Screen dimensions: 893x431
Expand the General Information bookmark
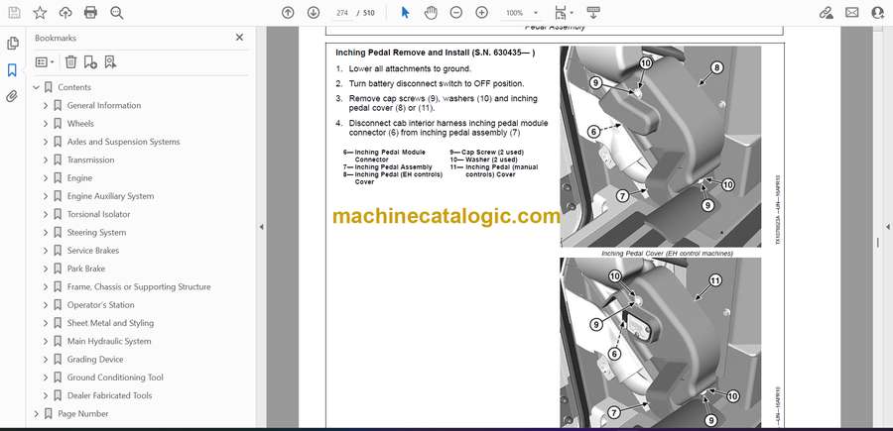46,106
